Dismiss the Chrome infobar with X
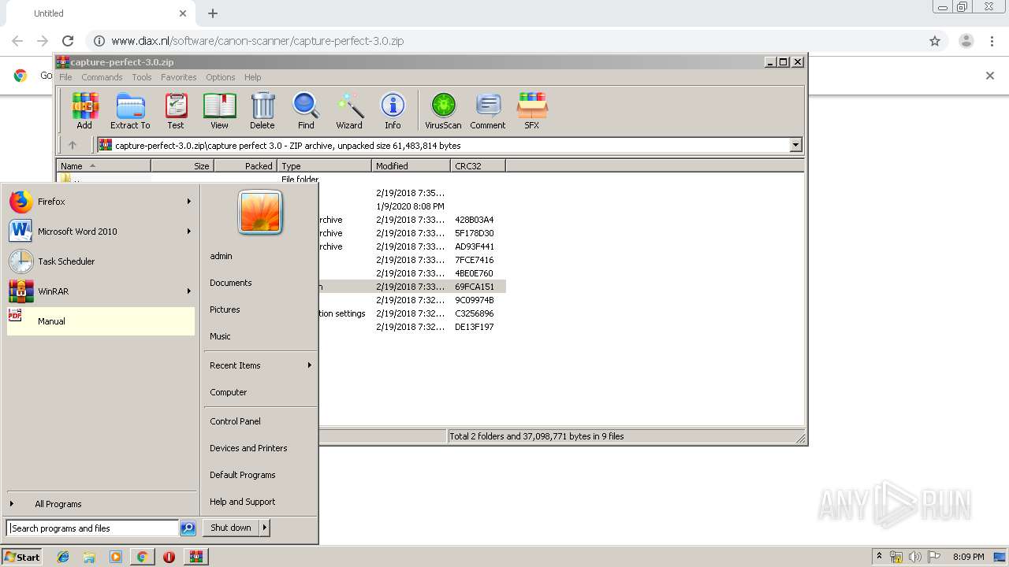The height and width of the screenshot is (567, 1009). [990, 76]
